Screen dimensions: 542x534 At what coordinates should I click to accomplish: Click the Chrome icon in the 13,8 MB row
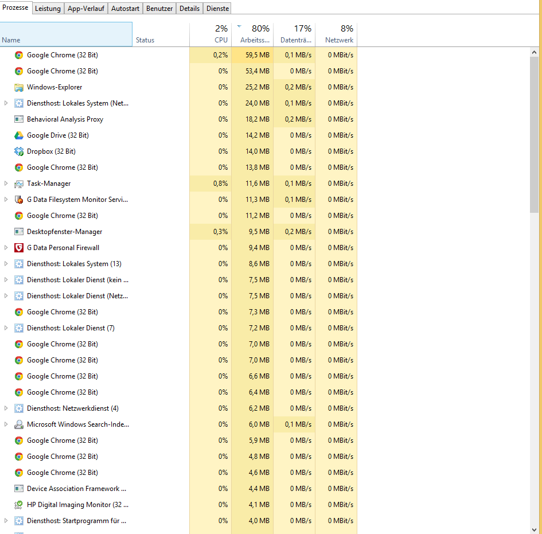pyautogui.click(x=19, y=167)
